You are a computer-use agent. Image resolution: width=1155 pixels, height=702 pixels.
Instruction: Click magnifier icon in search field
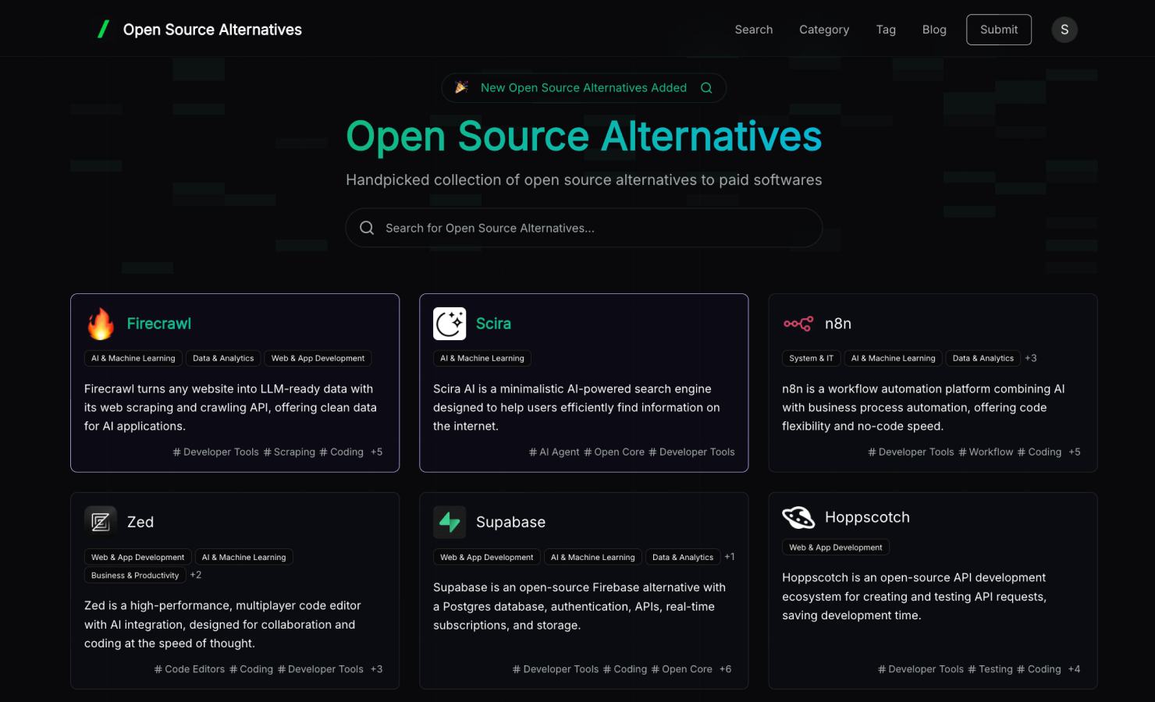click(x=367, y=228)
